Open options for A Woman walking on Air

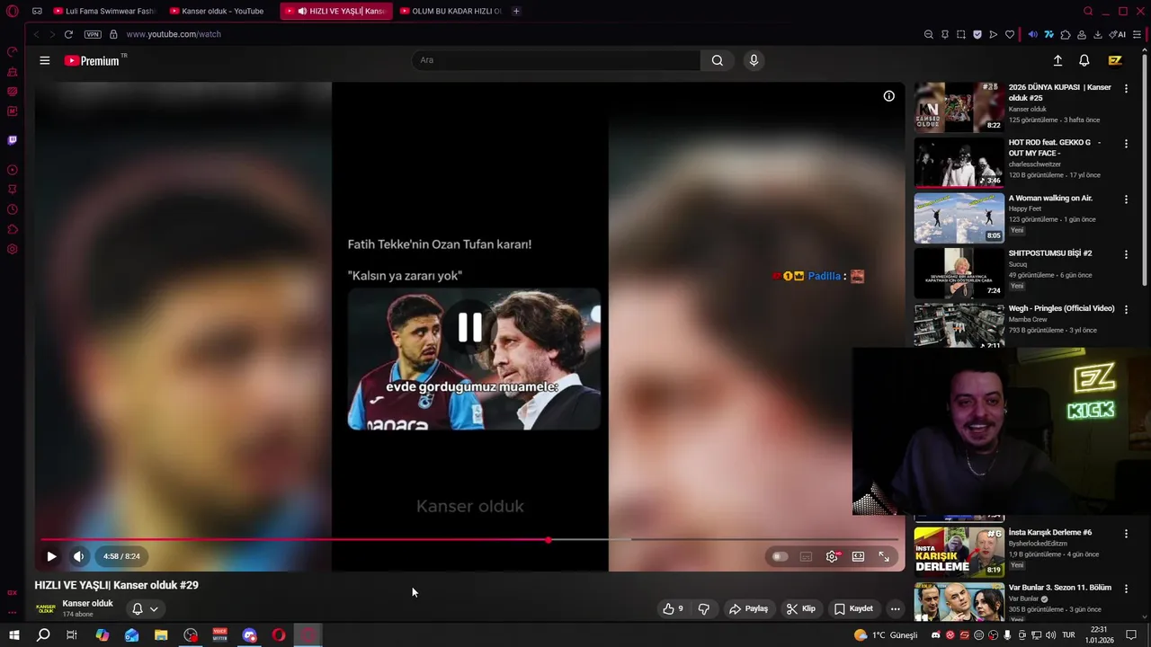point(1126,199)
